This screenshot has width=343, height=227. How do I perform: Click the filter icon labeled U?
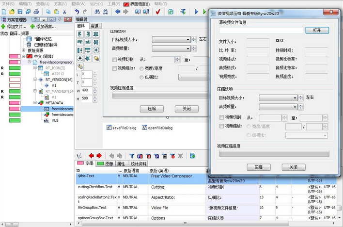[148, 156]
